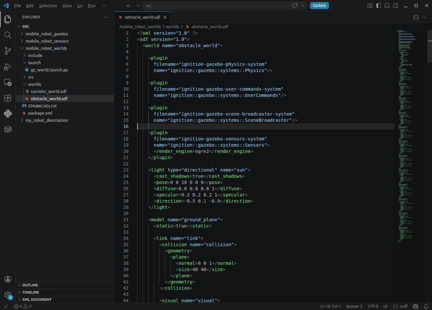
Task: Open the chat icon beside search box
Action: (x=295, y=5)
